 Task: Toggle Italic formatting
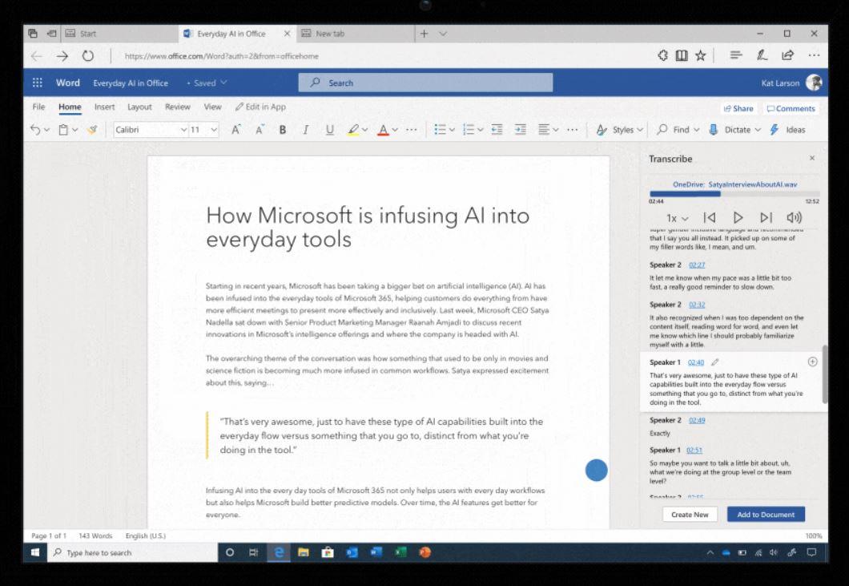(x=305, y=130)
